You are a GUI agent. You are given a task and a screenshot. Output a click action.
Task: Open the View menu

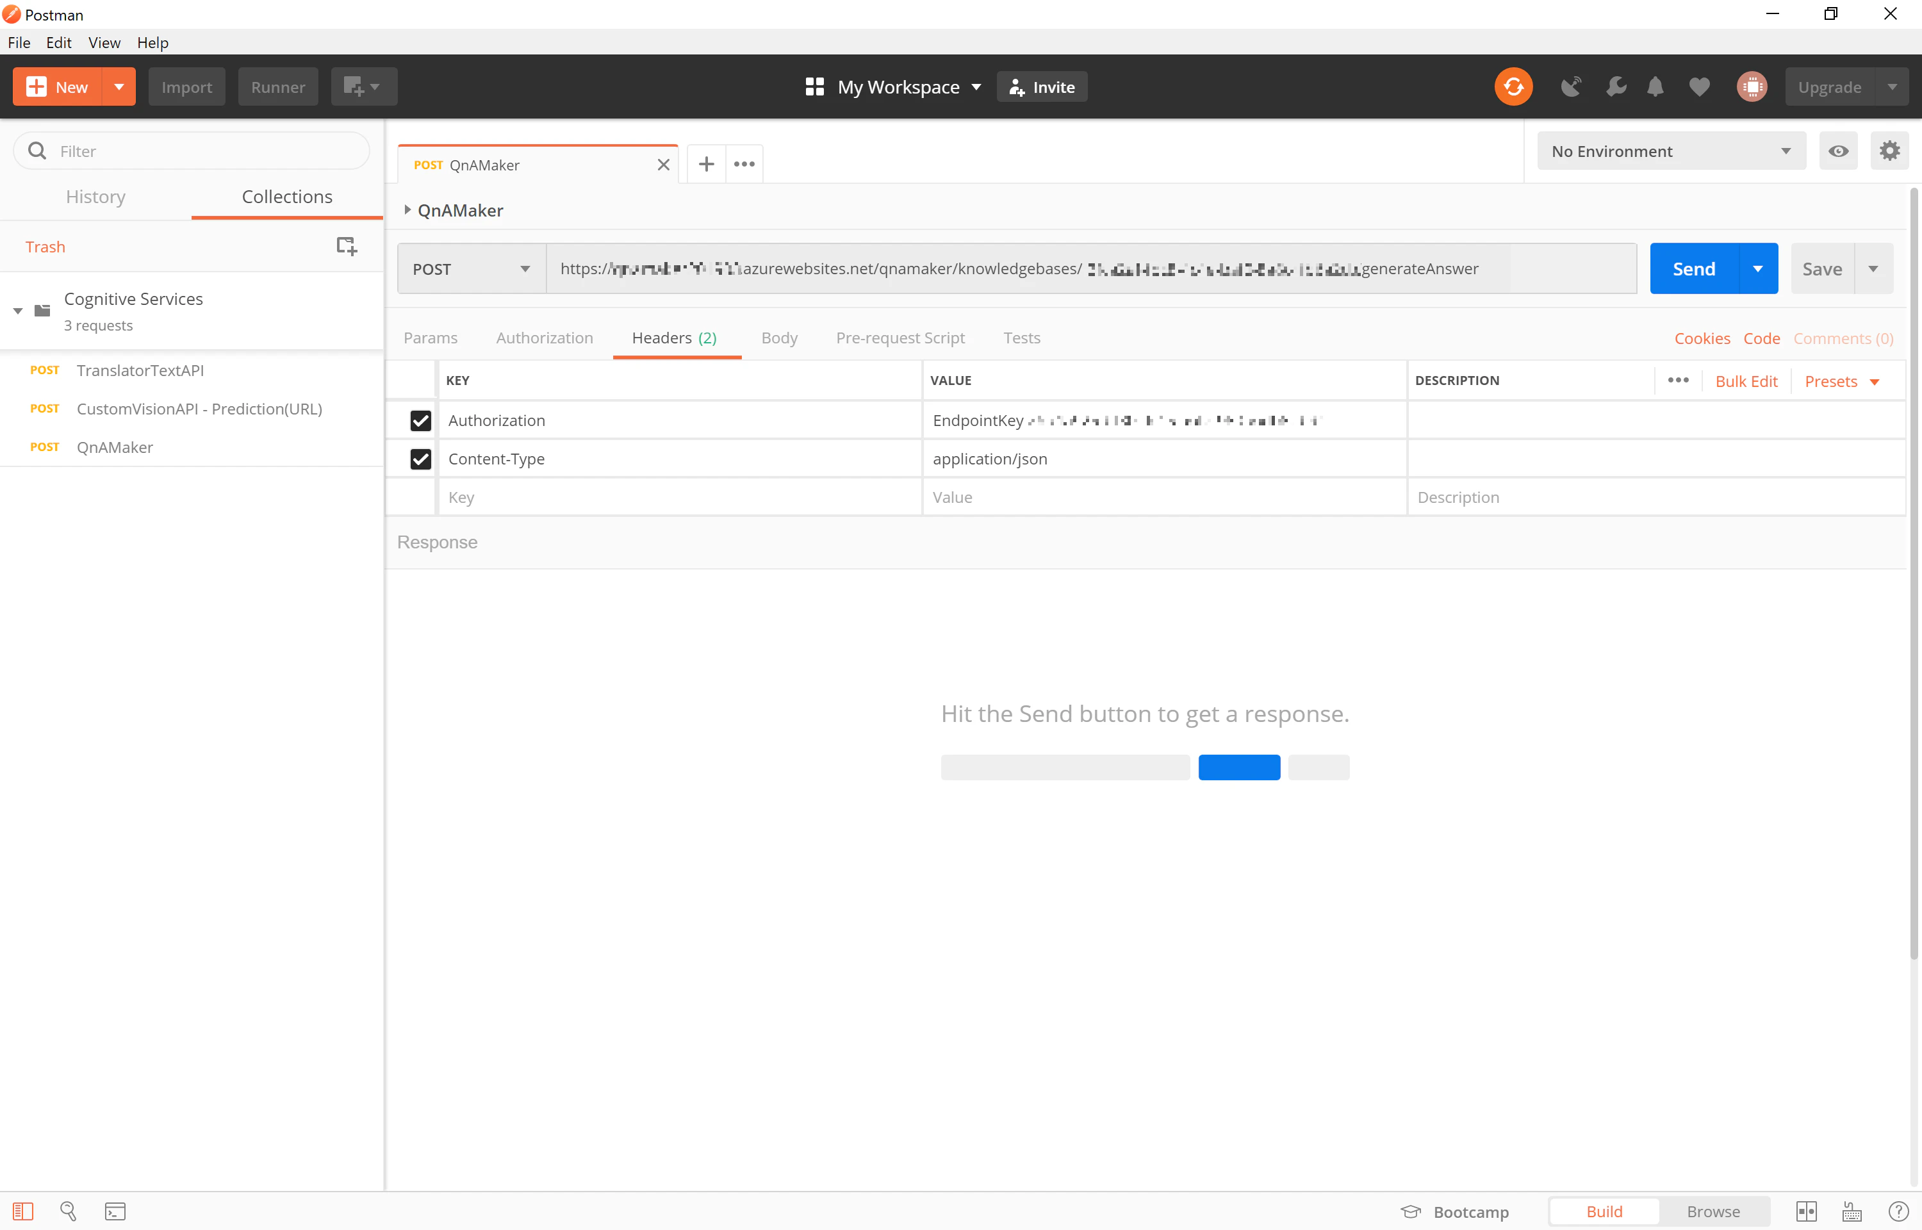tap(104, 42)
